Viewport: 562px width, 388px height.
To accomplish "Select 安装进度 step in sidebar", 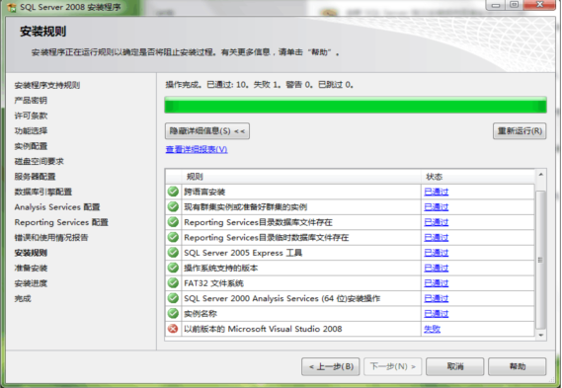I will (31, 283).
